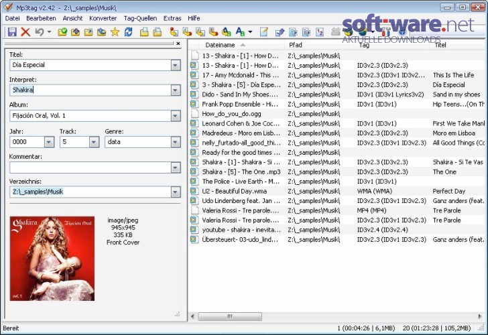This screenshot has width=488, height=335.
Task: Click the file list scroll right arrow
Action: tap(479, 316)
